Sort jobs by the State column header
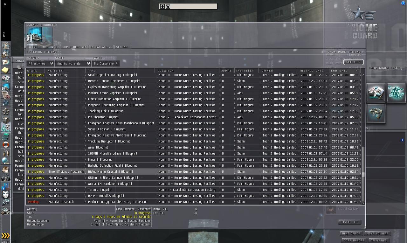Screen dimensions: 407x243 (x=36, y=71)
